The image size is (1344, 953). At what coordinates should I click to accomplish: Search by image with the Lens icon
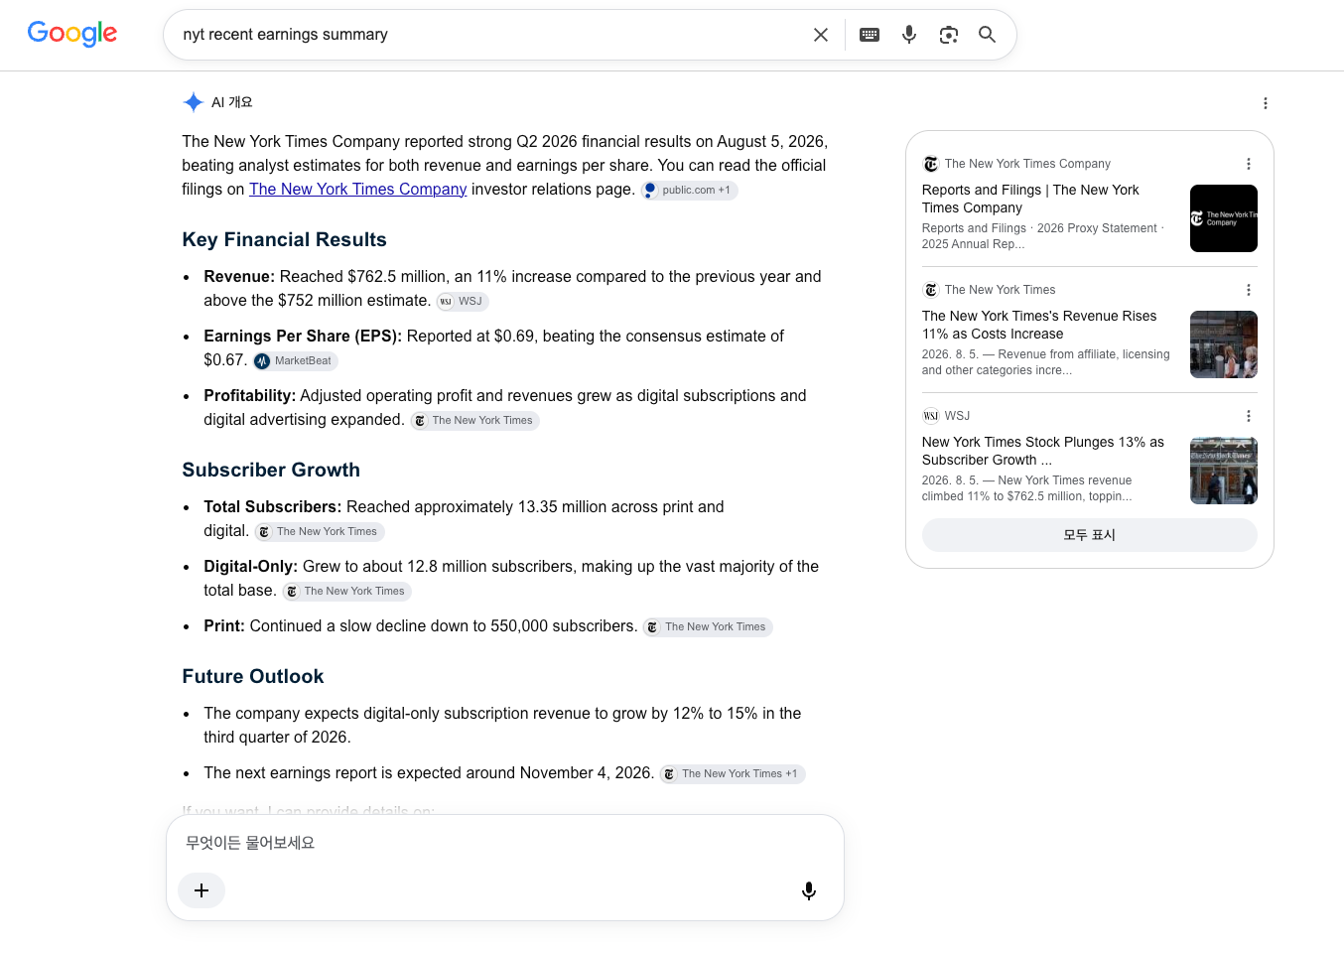[949, 35]
